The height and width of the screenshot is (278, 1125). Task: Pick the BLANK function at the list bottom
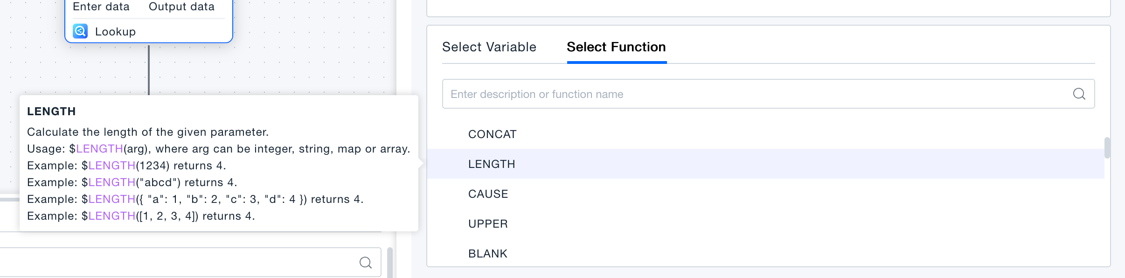[x=487, y=253]
